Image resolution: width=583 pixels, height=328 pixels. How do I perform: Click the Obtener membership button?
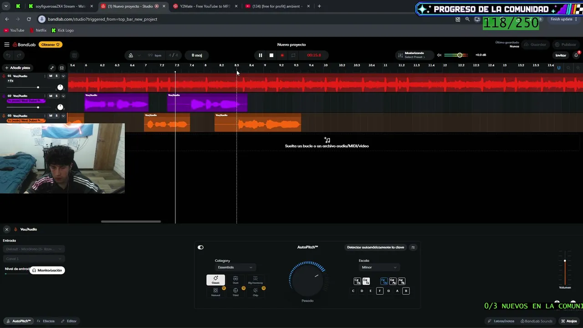pos(51,45)
